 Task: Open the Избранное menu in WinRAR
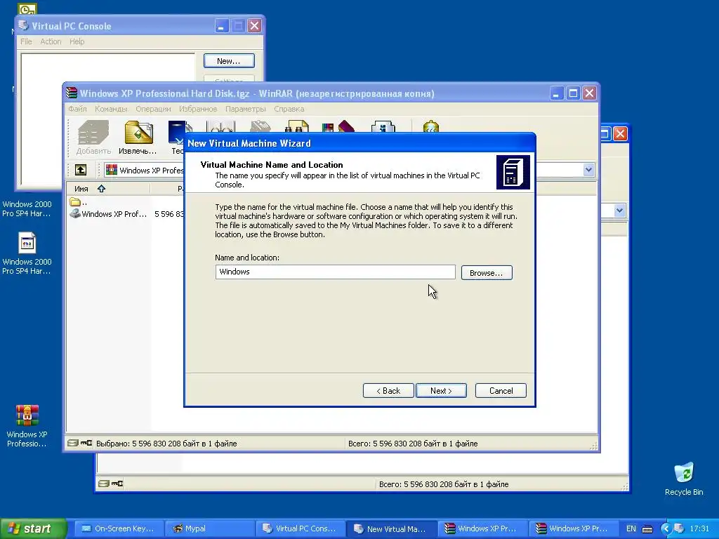coord(198,109)
